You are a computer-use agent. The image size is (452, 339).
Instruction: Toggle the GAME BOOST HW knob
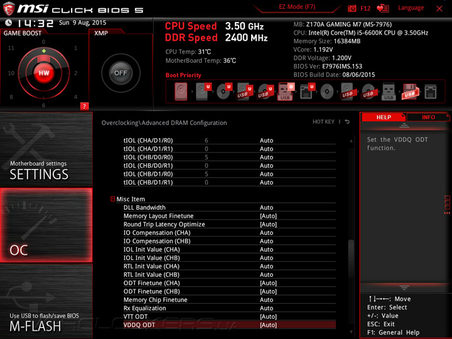[44, 73]
